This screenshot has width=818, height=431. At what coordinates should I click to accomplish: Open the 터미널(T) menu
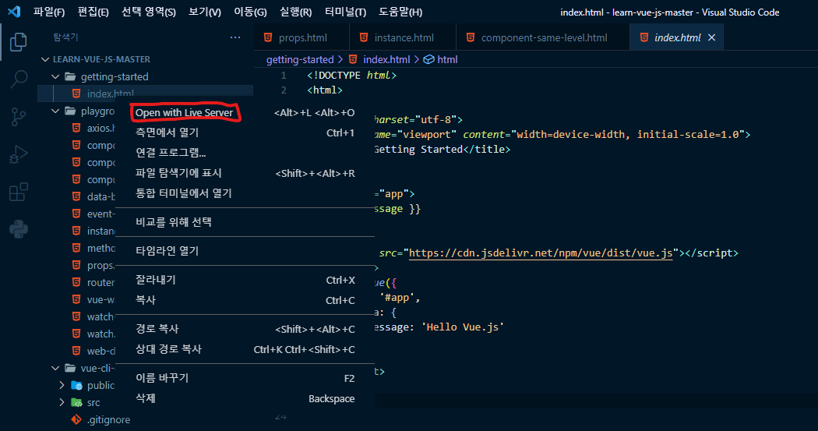point(345,12)
